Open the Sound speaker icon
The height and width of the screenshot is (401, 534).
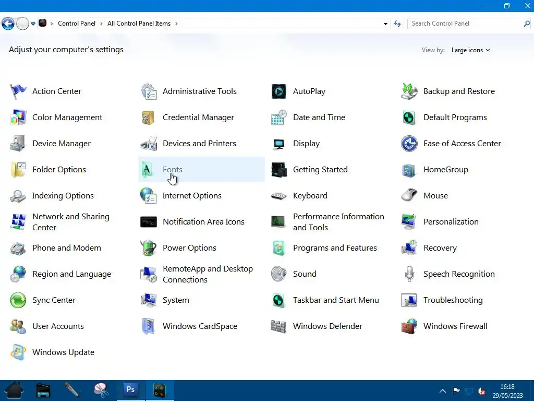point(279,274)
